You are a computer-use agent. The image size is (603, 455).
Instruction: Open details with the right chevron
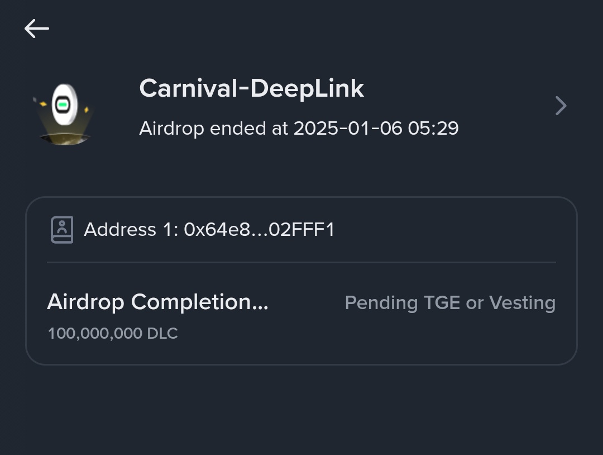click(x=561, y=106)
